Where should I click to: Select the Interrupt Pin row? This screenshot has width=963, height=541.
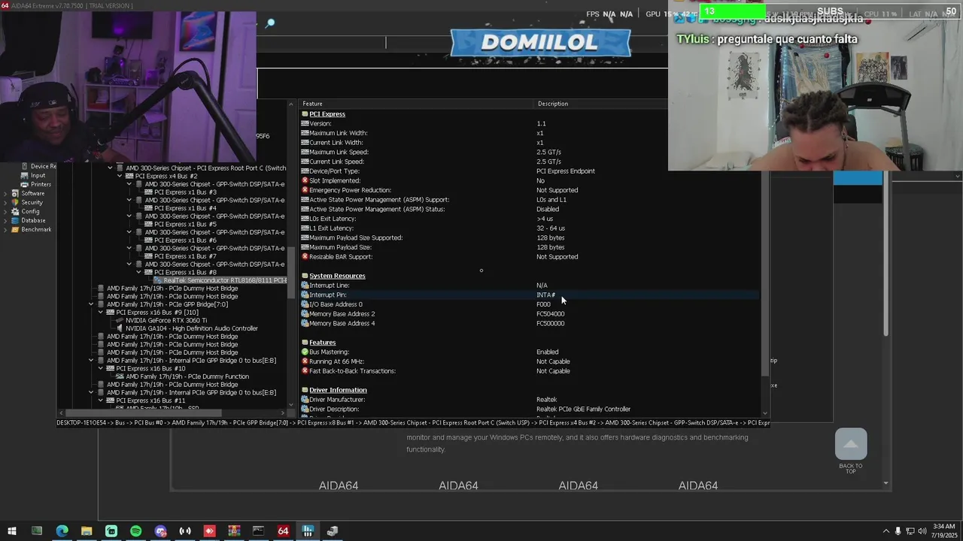[x=530, y=295]
